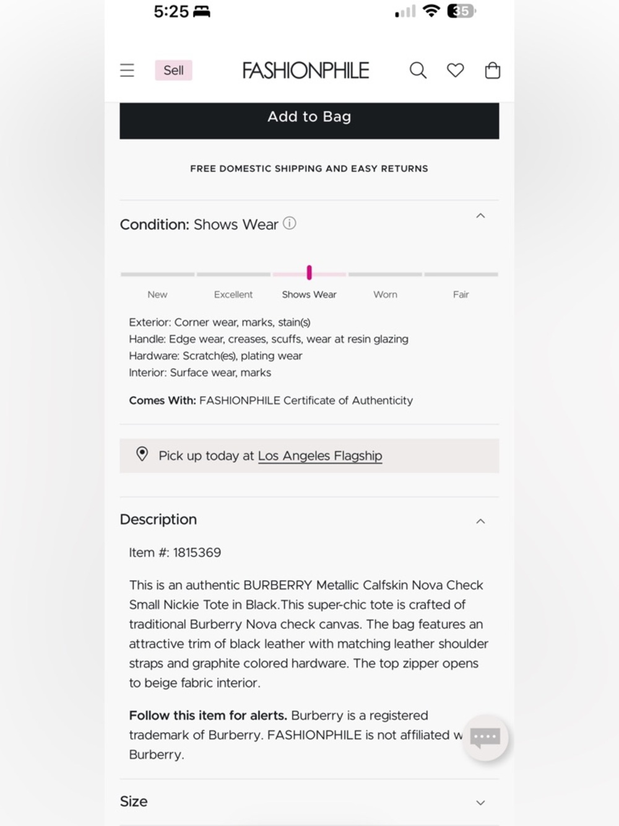
Task: Open the hamburger menu
Action: pos(127,71)
